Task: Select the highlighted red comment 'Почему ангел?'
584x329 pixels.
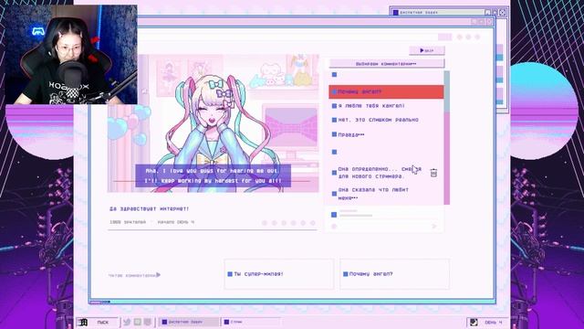Action: point(386,91)
